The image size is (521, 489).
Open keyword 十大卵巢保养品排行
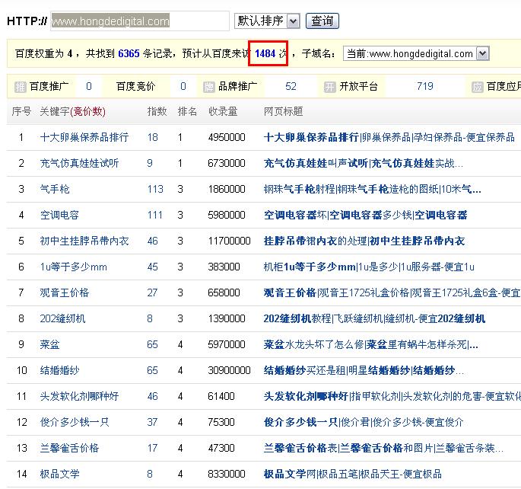click(84, 138)
